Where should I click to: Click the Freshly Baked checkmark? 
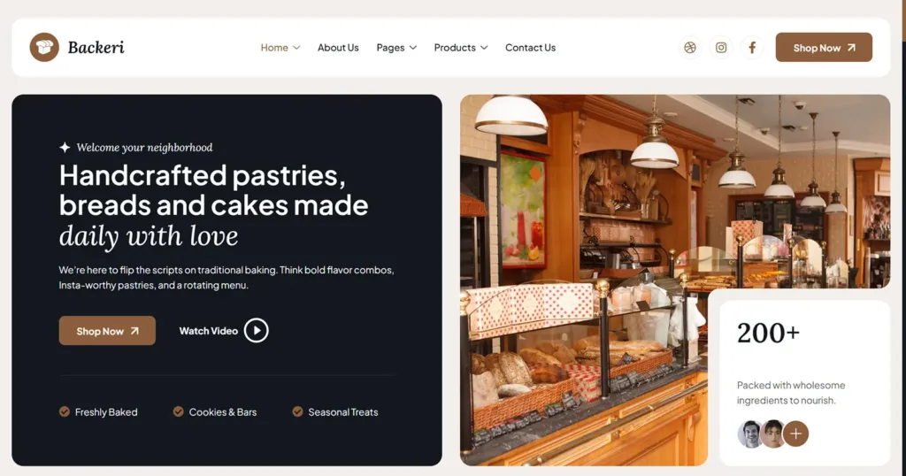(64, 411)
